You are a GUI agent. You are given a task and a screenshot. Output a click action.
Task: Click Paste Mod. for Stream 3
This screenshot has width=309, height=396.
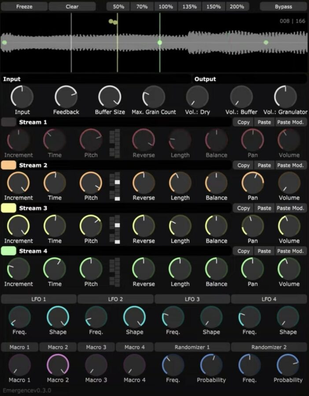tap(290, 208)
